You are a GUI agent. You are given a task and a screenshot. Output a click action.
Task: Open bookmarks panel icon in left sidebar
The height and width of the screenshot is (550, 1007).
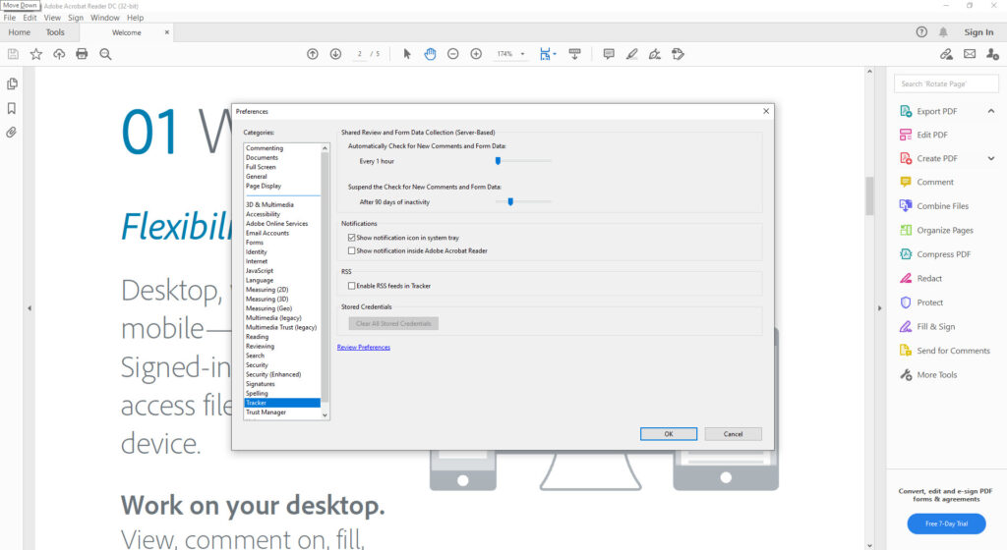tap(12, 108)
